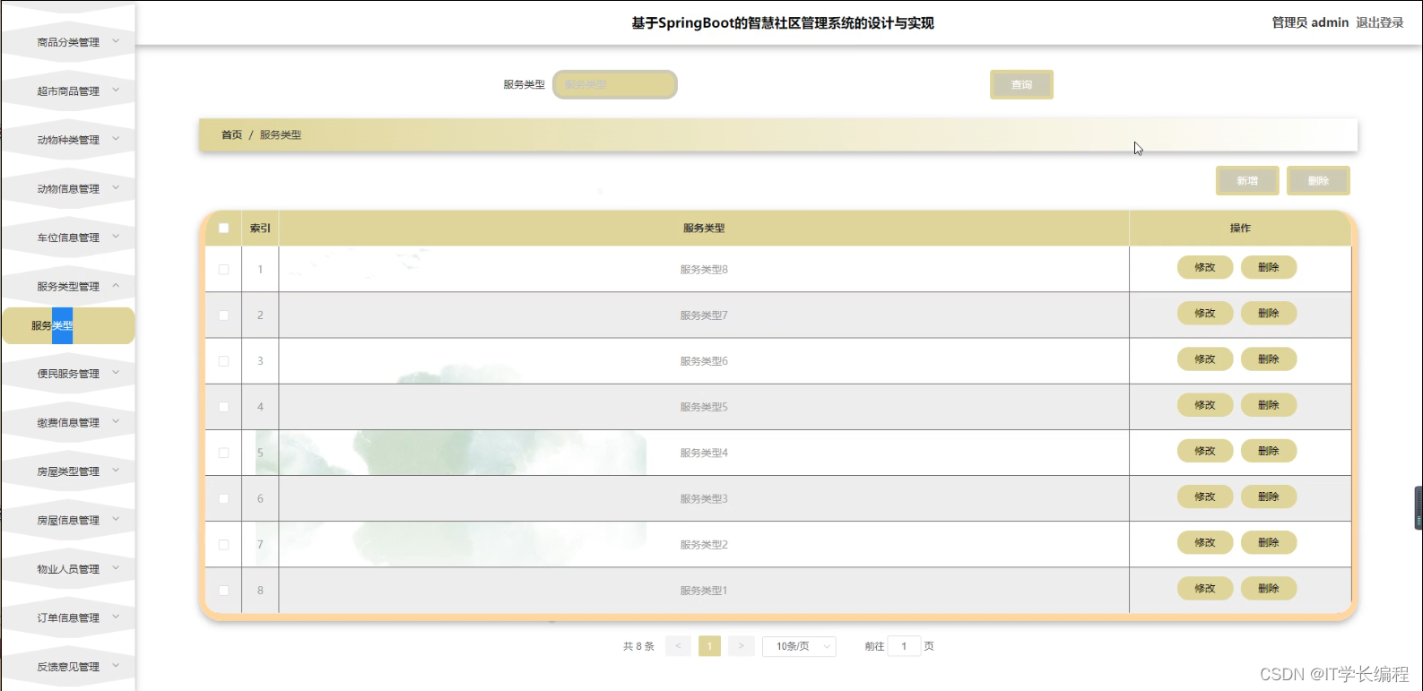
Task: Check the box for 服务类型2 row
Action: [x=223, y=544]
